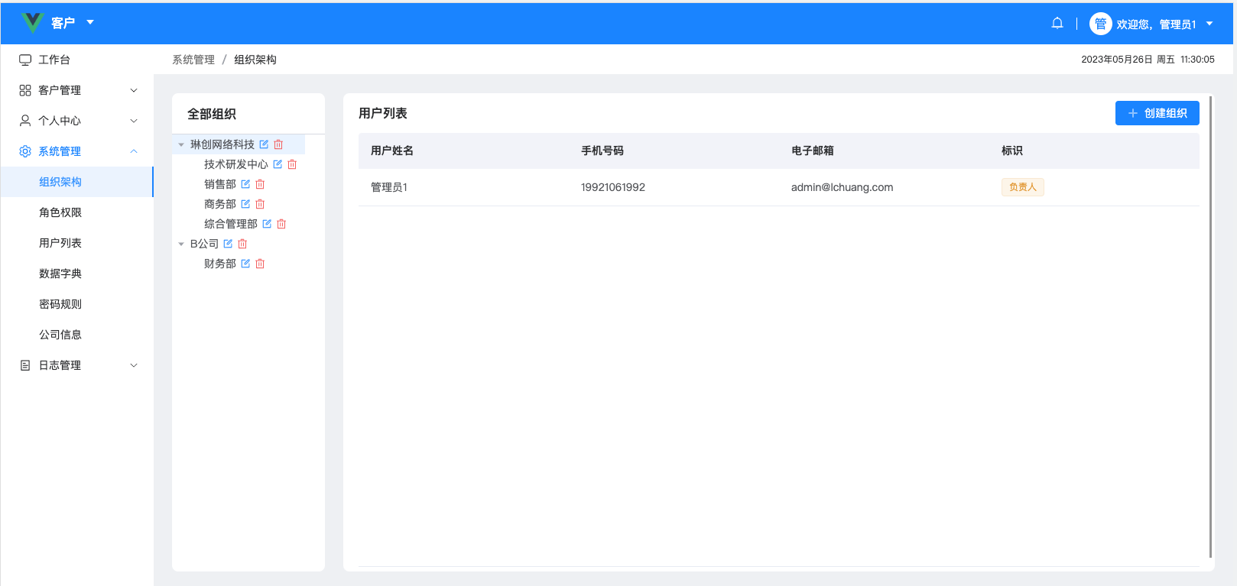The width and height of the screenshot is (1237, 586).
Task: Expand 个人中心 menu chevron
Action: pyautogui.click(x=134, y=121)
